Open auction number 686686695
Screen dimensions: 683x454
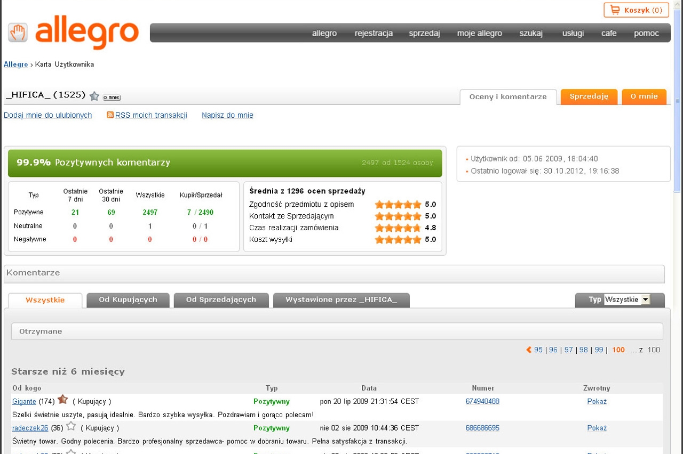coord(482,428)
